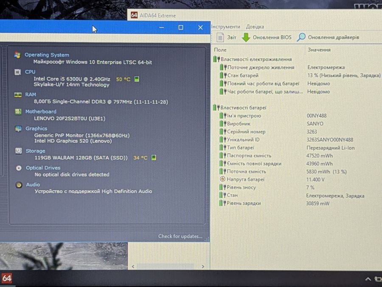The image size is (382, 287).
Task: Click battery icon beside Тип батареї
Action: point(223,147)
